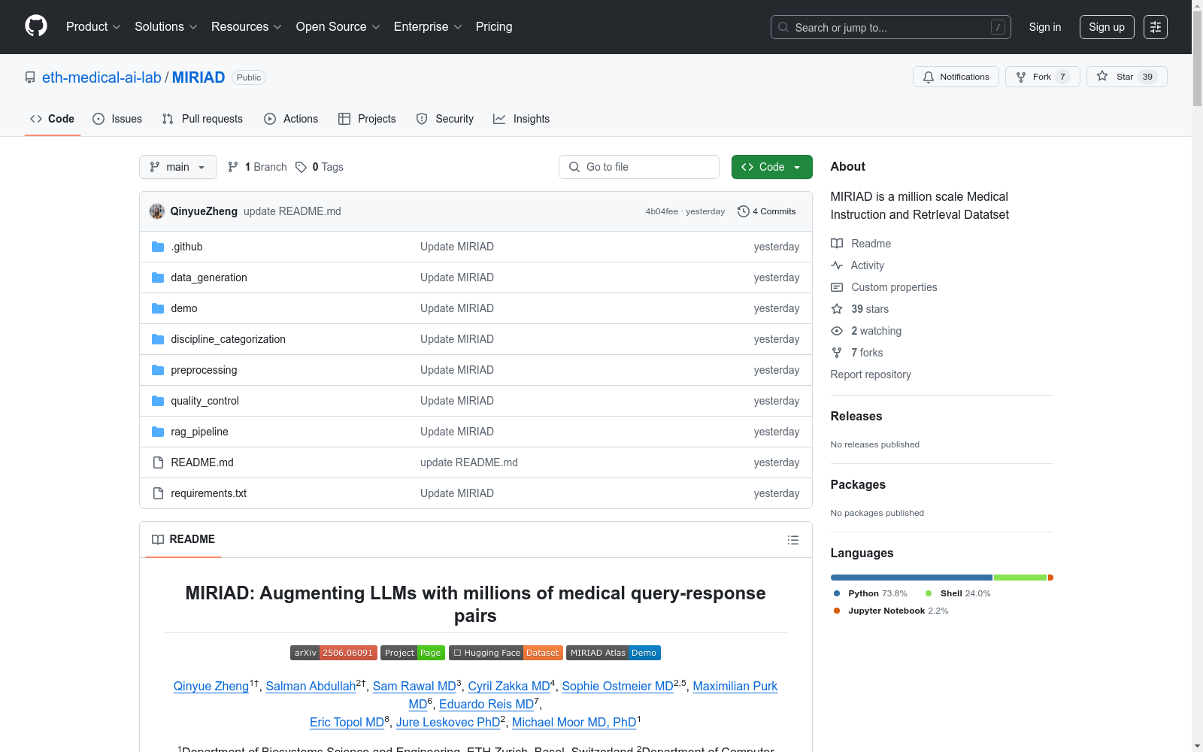
Task: Click the Sign up button
Action: point(1107,27)
